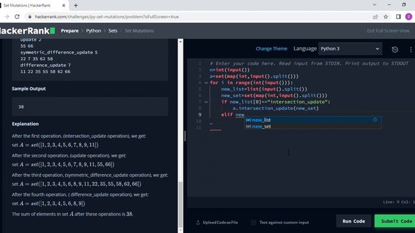Collapse the if block at line 7
The height and width of the screenshot is (233, 415).
click(206, 102)
